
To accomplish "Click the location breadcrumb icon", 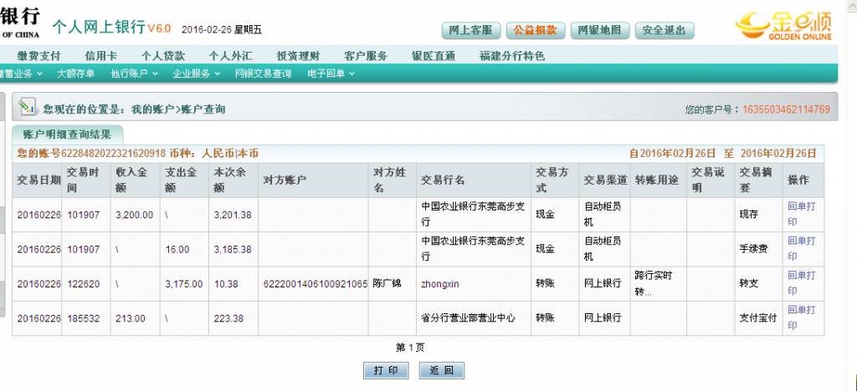I will click(28, 107).
